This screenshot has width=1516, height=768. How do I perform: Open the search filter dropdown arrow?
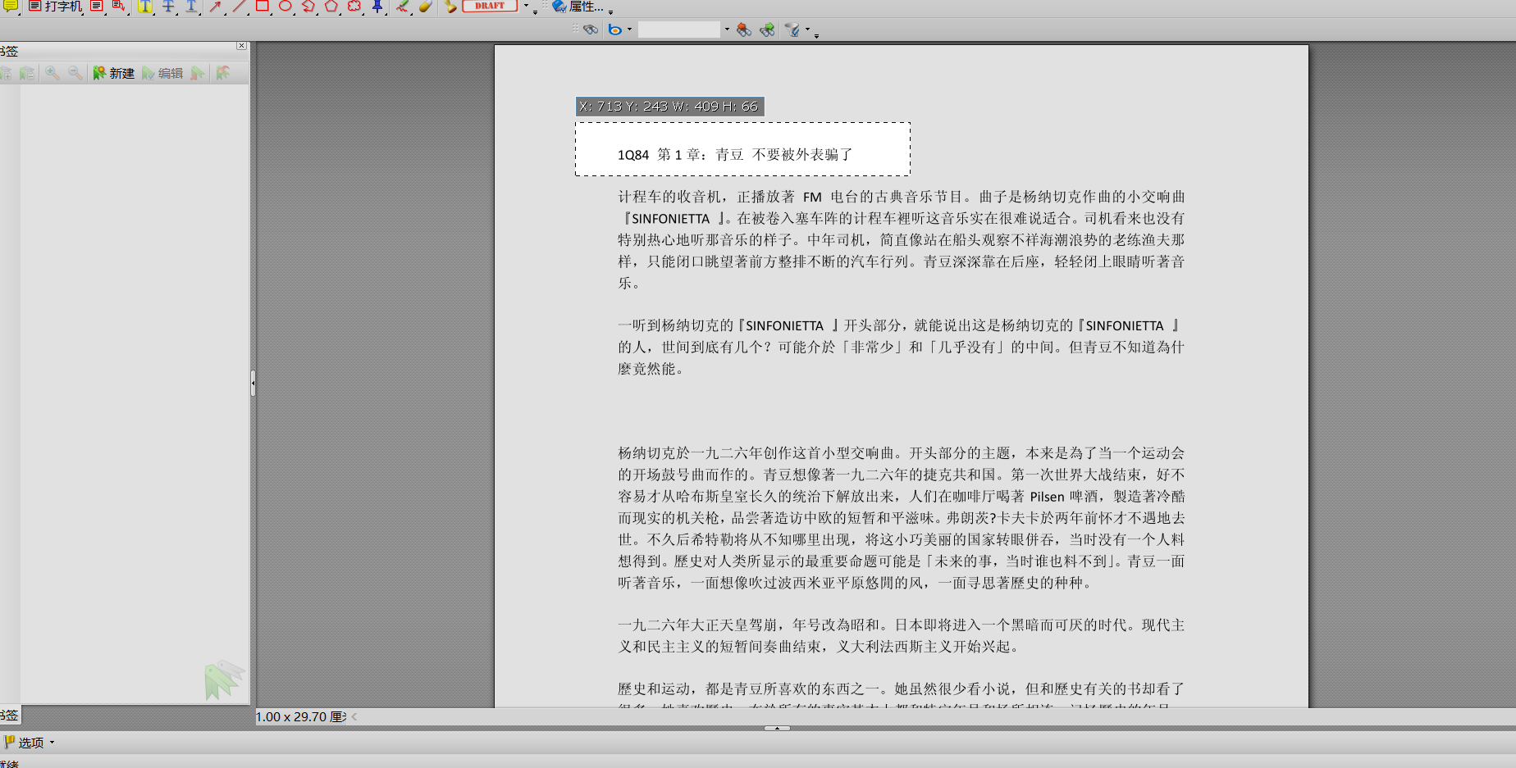[x=807, y=30]
